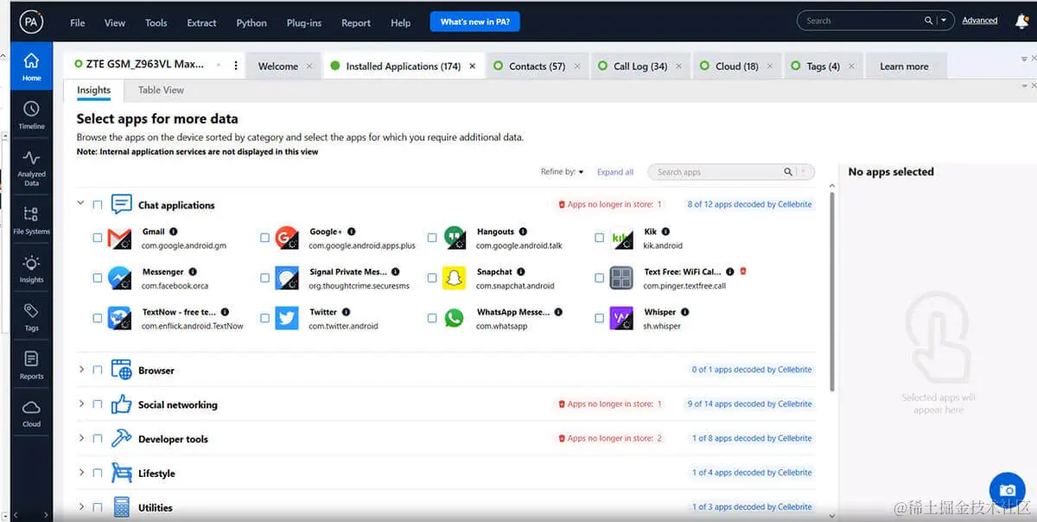Viewport: 1037px width, 522px height.
Task: Click the three-dot menu on device tab
Action: pos(236,66)
